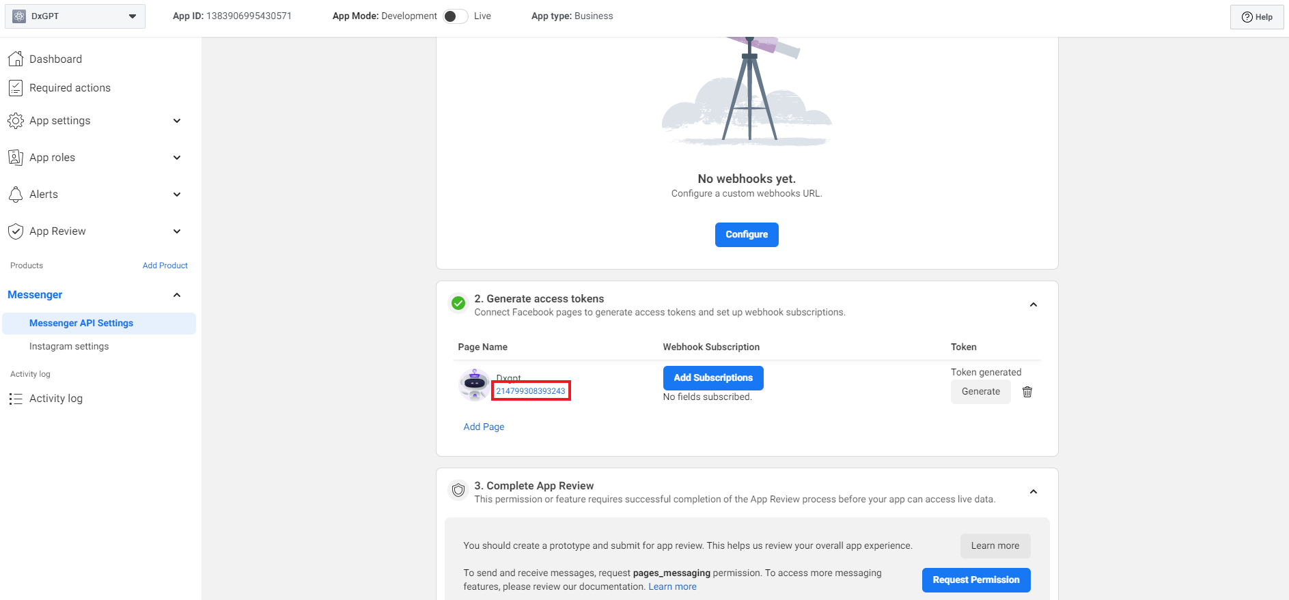Click the Activity log list icon

pyautogui.click(x=16, y=399)
